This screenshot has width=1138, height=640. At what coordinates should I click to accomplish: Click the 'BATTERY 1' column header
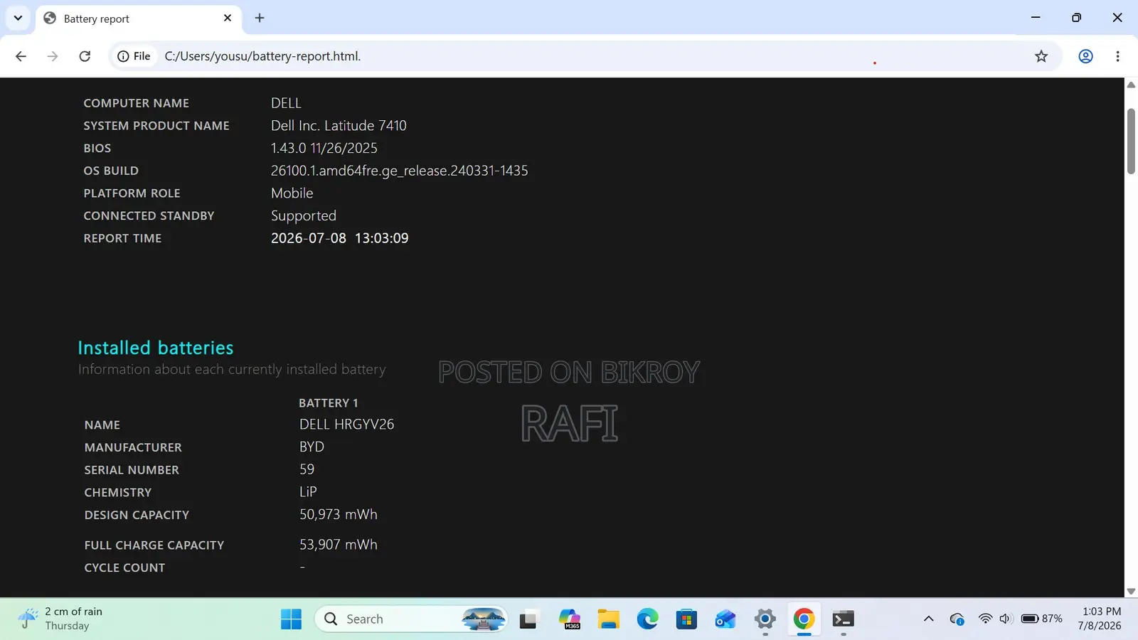point(328,403)
